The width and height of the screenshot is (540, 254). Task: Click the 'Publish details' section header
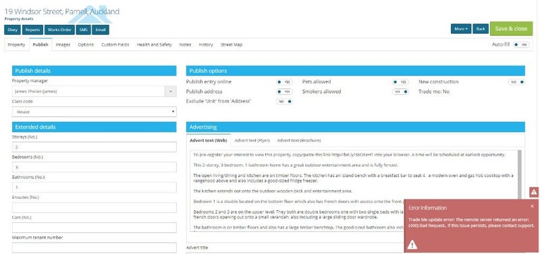(x=94, y=71)
